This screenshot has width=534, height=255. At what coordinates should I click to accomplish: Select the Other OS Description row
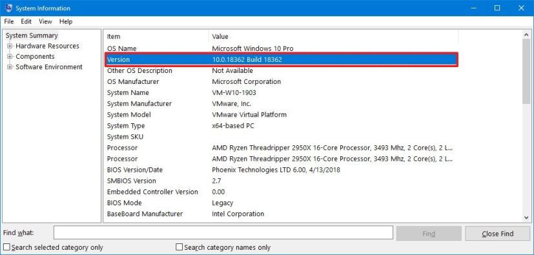[281, 70]
